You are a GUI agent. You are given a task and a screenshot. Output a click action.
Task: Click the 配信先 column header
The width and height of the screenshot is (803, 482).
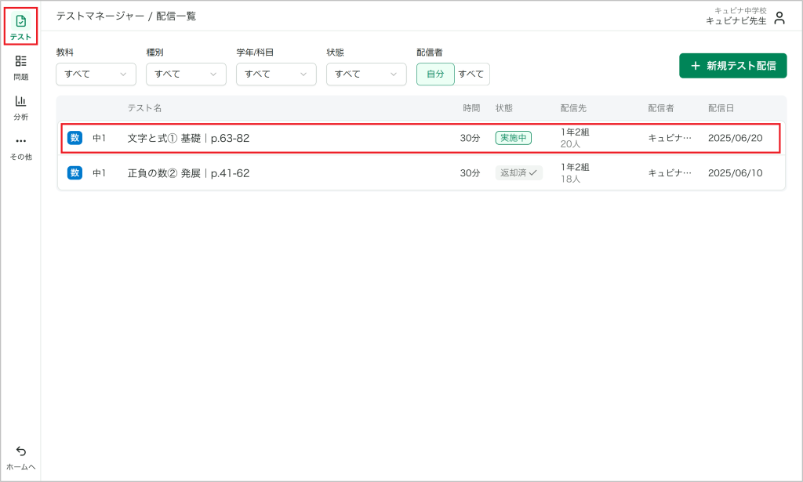pos(573,108)
